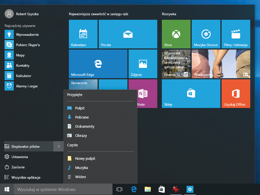Open the Poczta app
260x195 pixels.
128,34
